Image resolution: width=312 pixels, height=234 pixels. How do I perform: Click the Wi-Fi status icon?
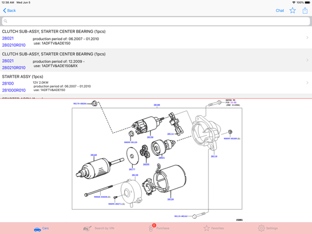click(294, 2)
